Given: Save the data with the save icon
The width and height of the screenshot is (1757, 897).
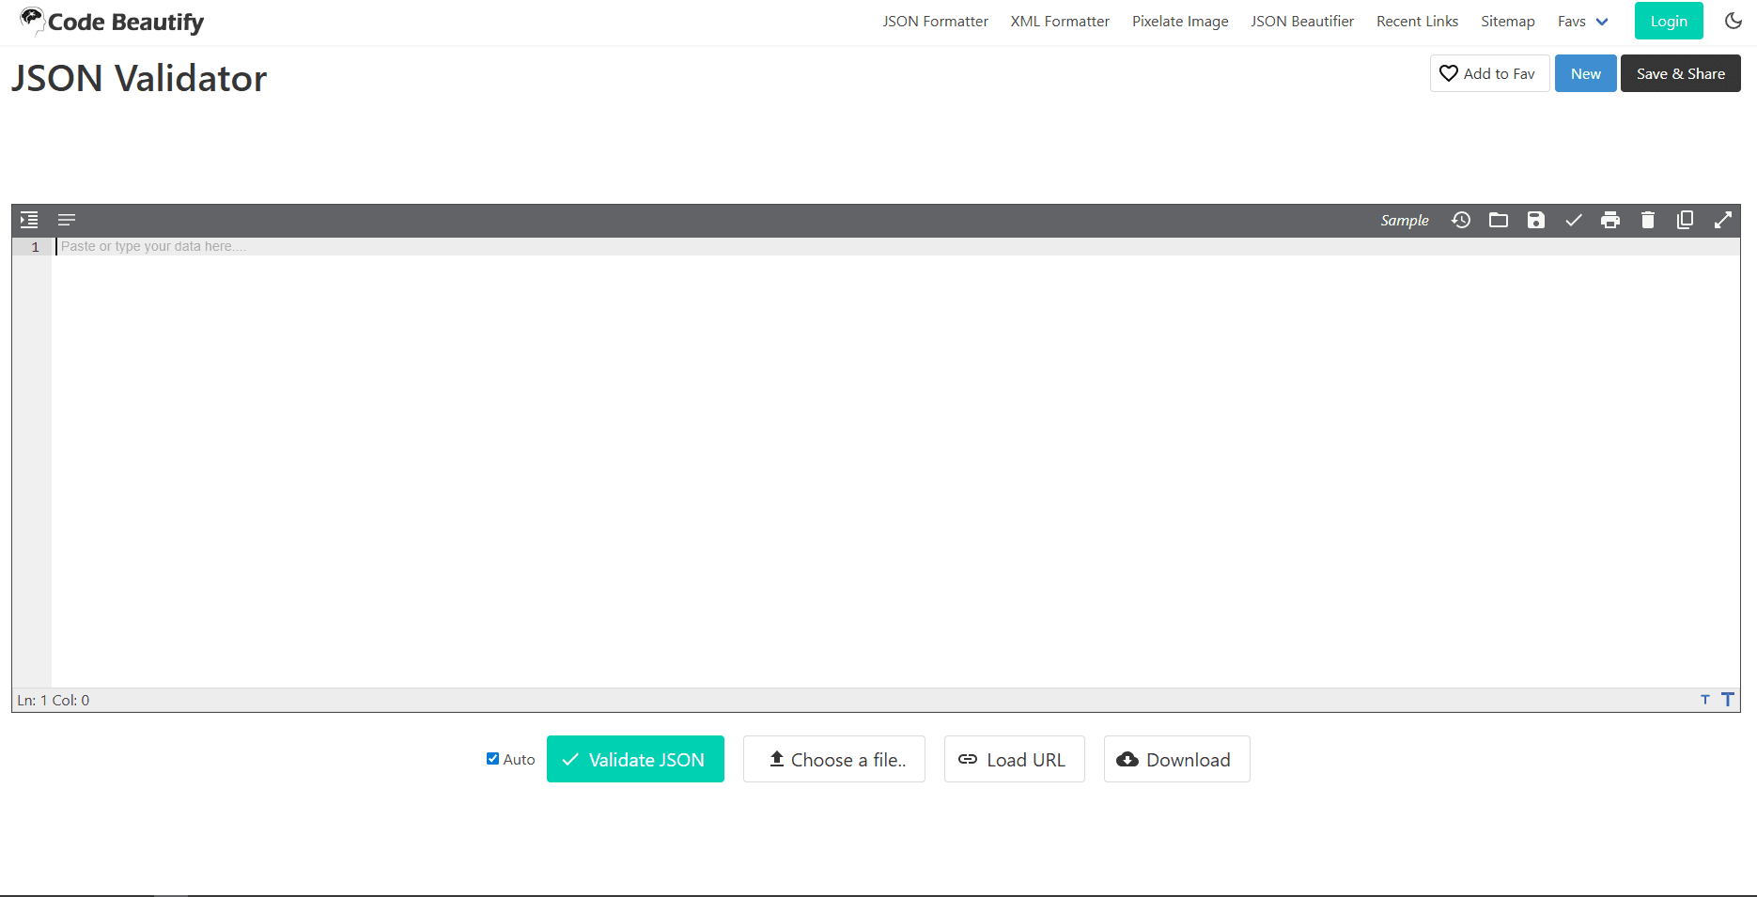Looking at the screenshot, I should tap(1536, 220).
